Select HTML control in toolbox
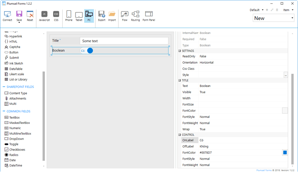The image size is (298, 172). coord(11,41)
